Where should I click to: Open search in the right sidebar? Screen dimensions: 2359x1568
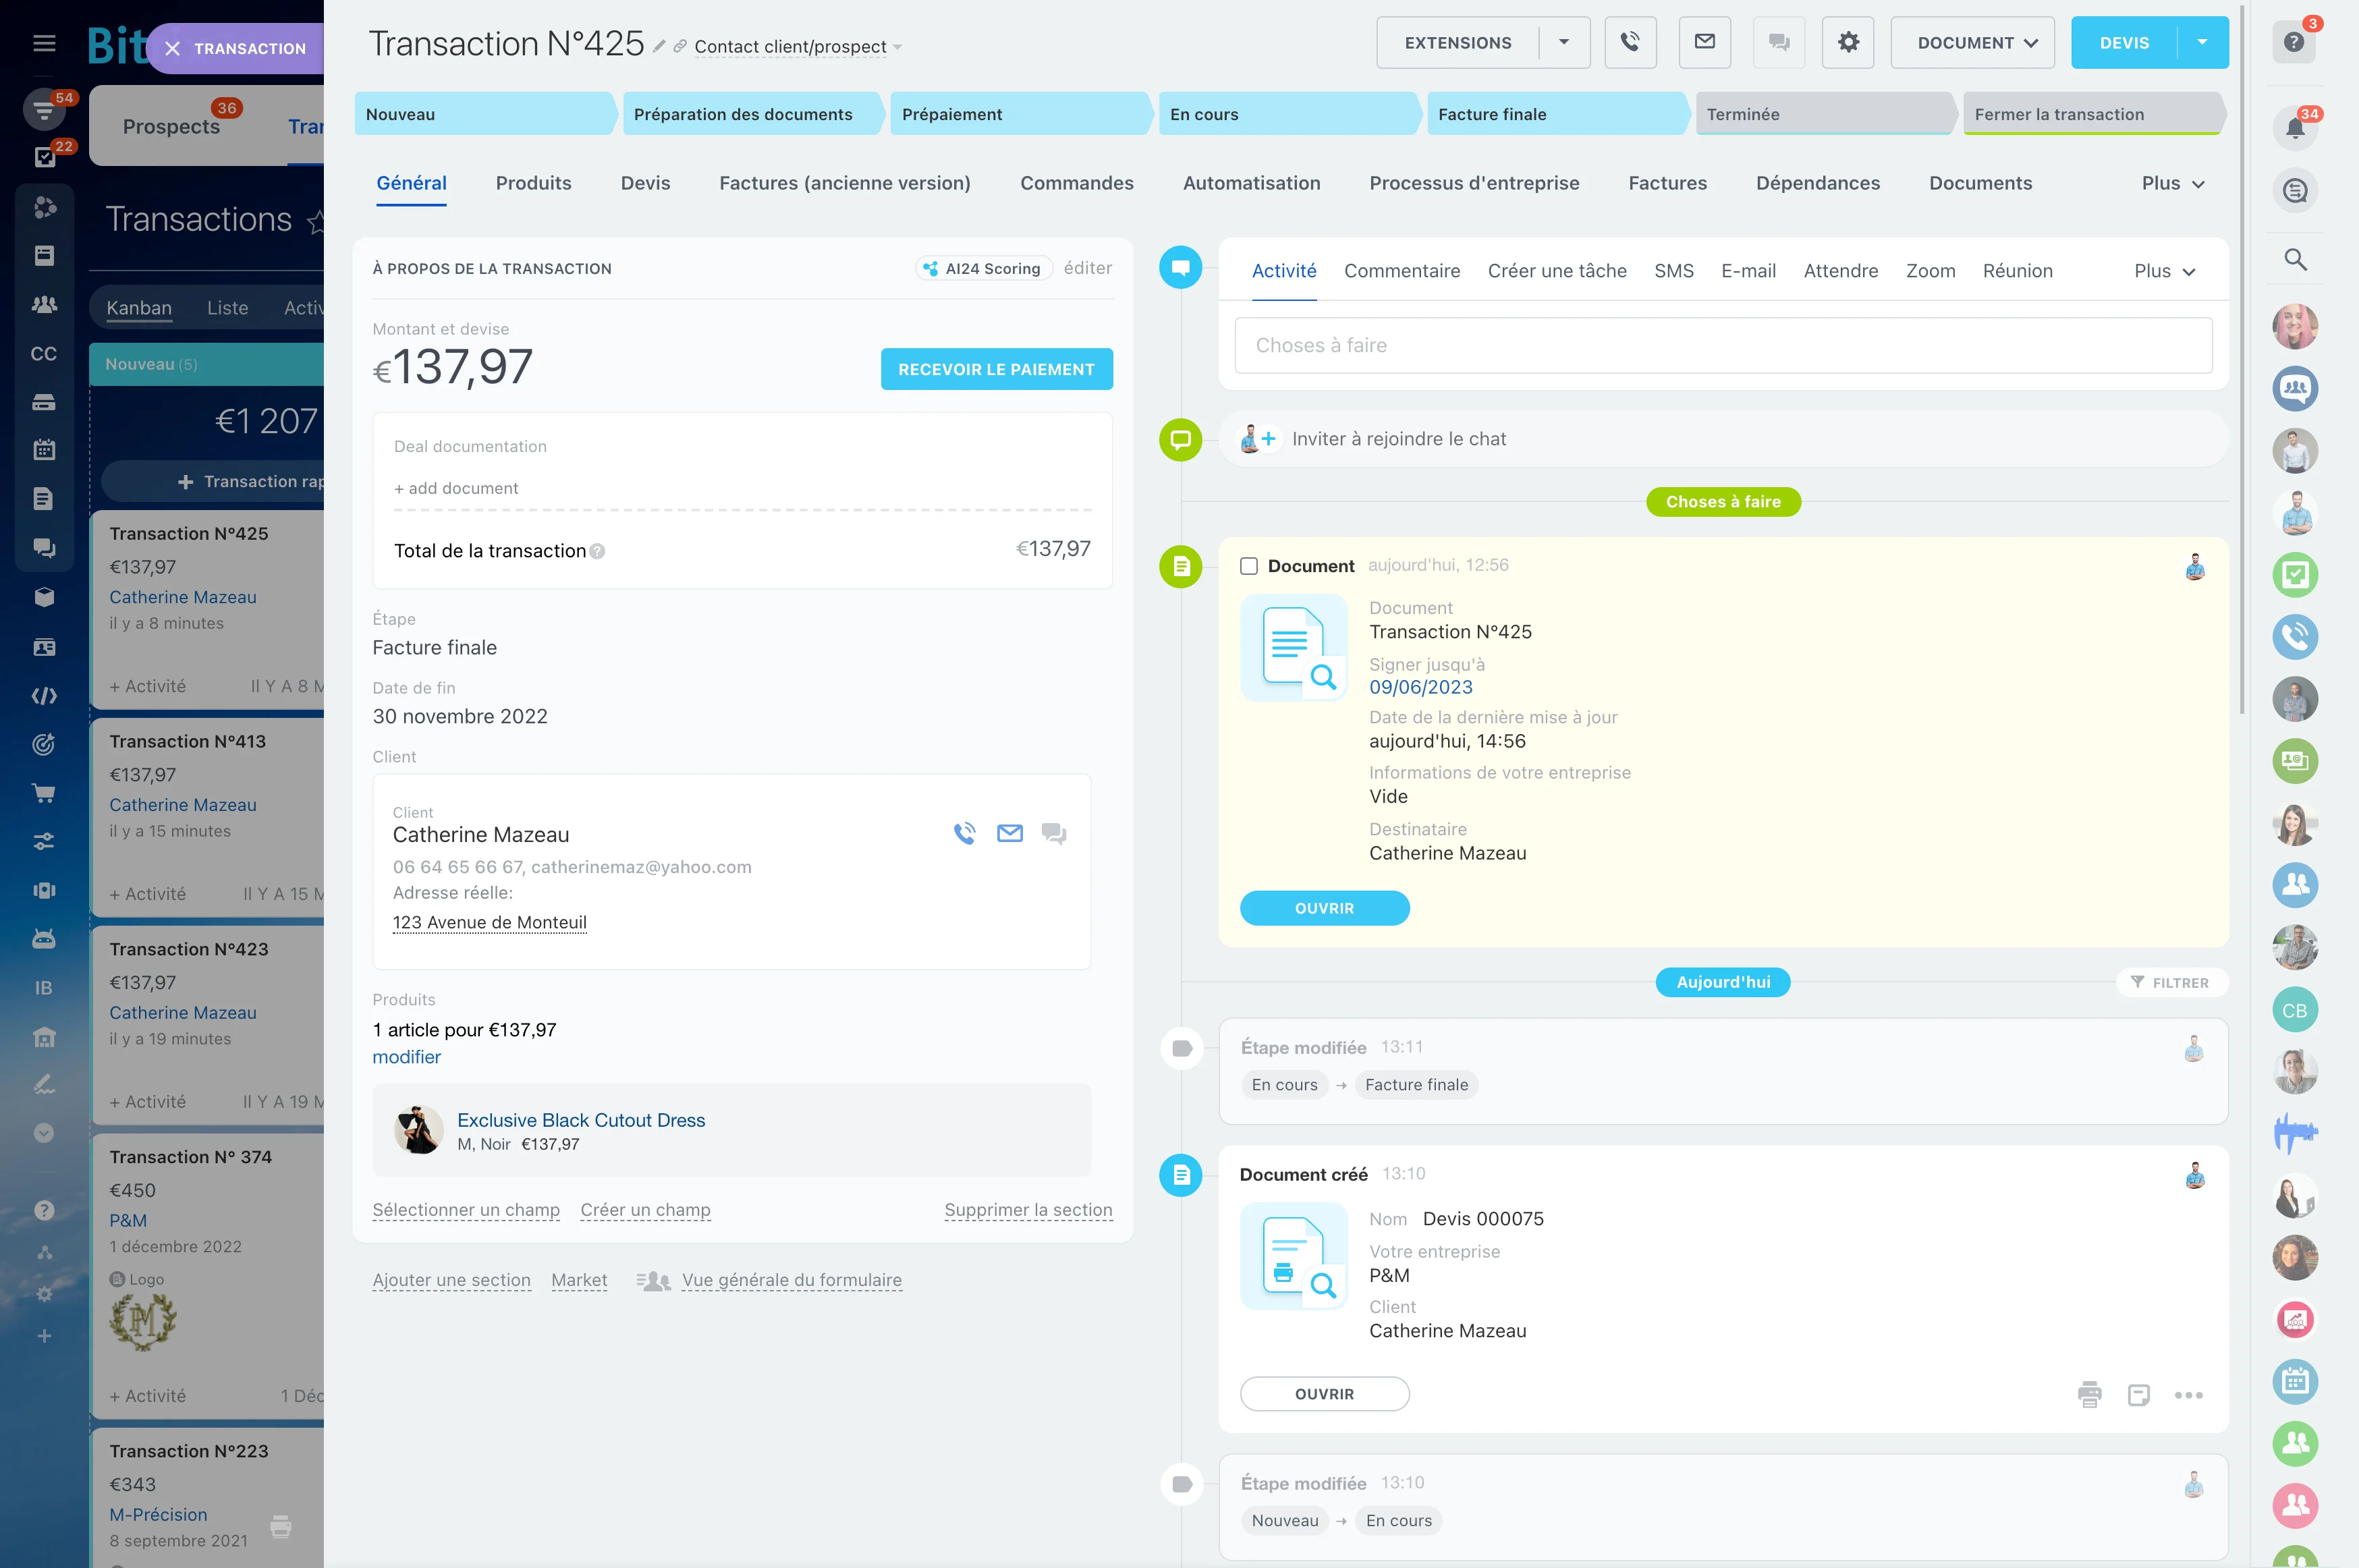(2296, 258)
